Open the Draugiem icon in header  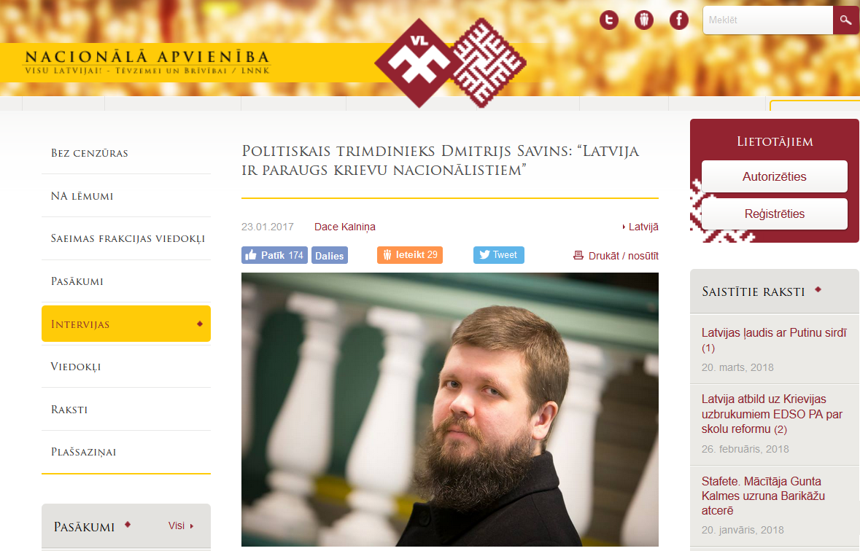coord(644,20)
